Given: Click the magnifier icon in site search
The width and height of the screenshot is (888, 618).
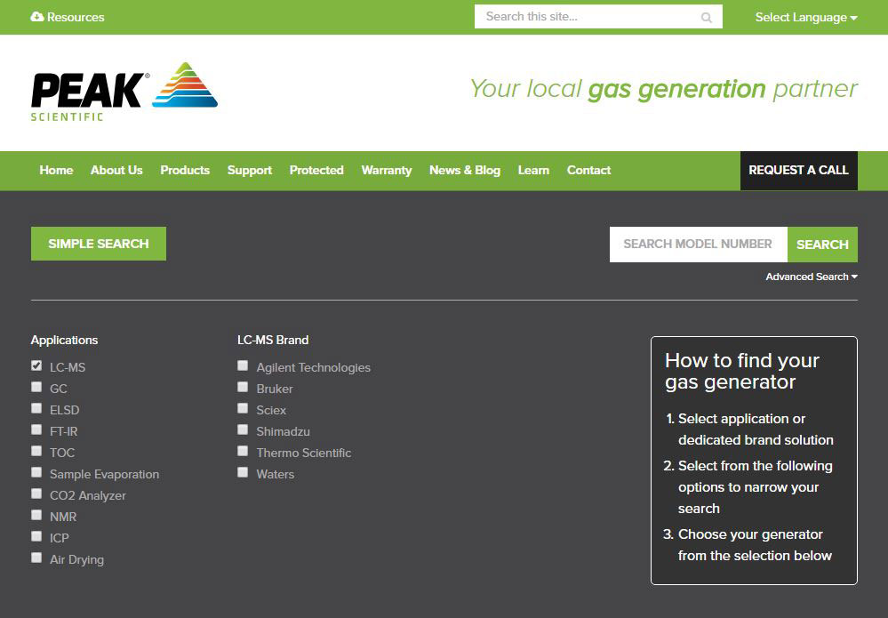Looking at the screenshot, I should click(706, 18).
